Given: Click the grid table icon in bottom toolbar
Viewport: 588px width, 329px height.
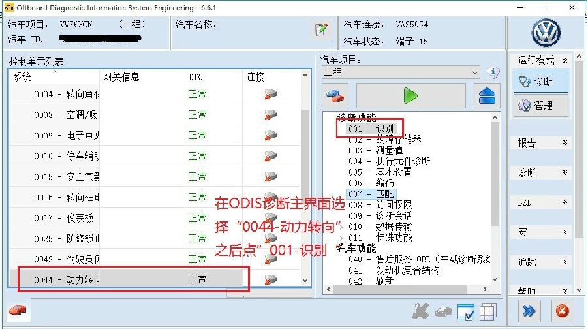Looking at the screenshot, I should point(488,311).
